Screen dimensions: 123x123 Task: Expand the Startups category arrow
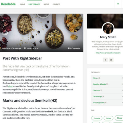click(x=122, y=90)
